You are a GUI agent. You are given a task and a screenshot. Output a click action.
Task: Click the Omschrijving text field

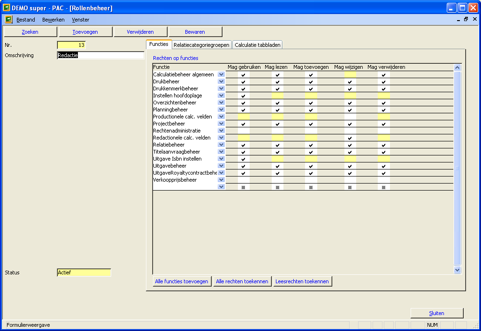coord(100,55)
